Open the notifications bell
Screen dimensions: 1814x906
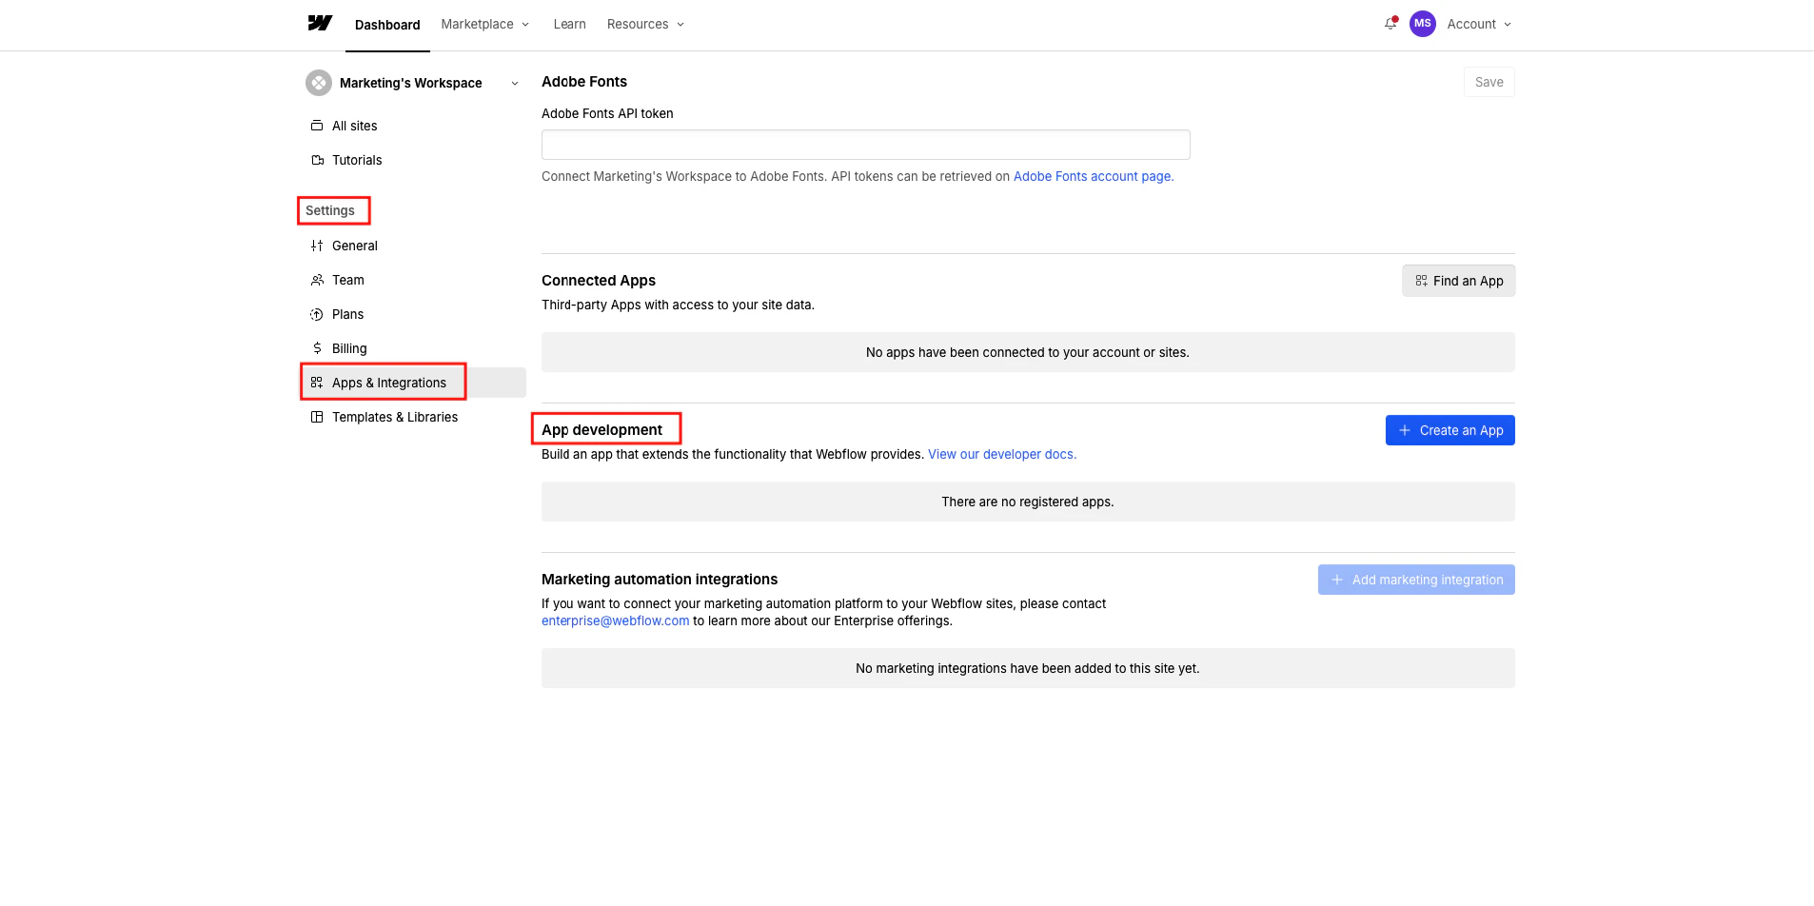point(1390,24)
